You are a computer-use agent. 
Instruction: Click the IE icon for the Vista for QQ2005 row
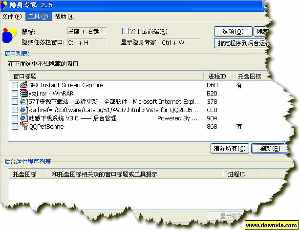[23, 110]
